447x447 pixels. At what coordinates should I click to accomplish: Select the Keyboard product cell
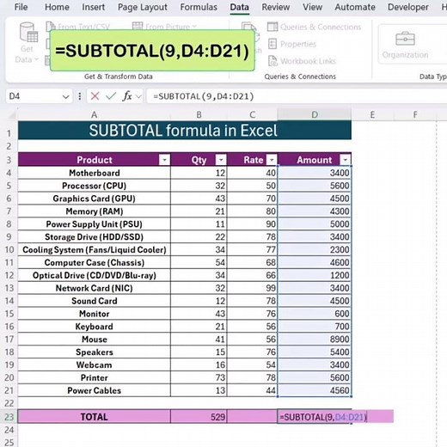tap(94, 327)
